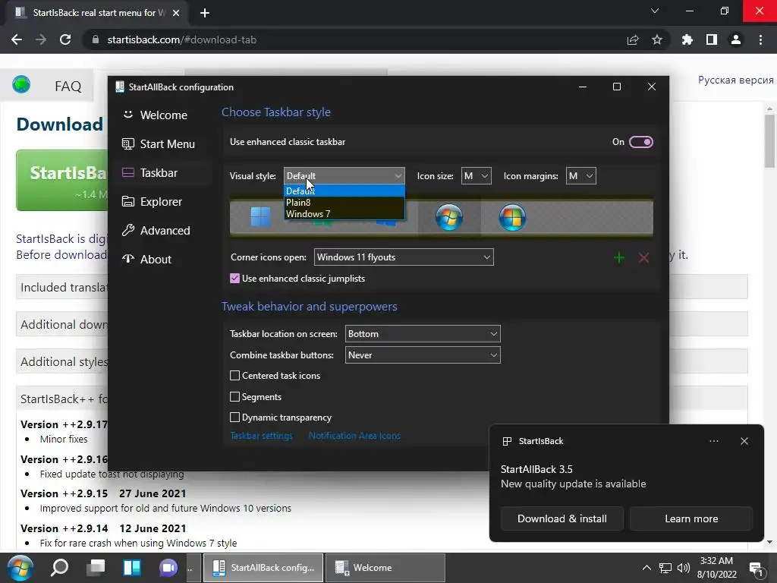Open the Icon margins dropdown
Screen dimensions: 777x583
pos(580,175)
